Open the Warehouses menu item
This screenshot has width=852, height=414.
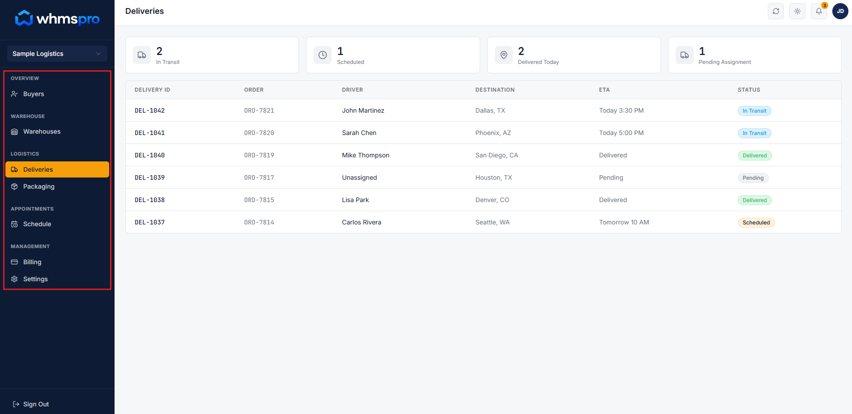pyautogui.click(x=57, y=131)
